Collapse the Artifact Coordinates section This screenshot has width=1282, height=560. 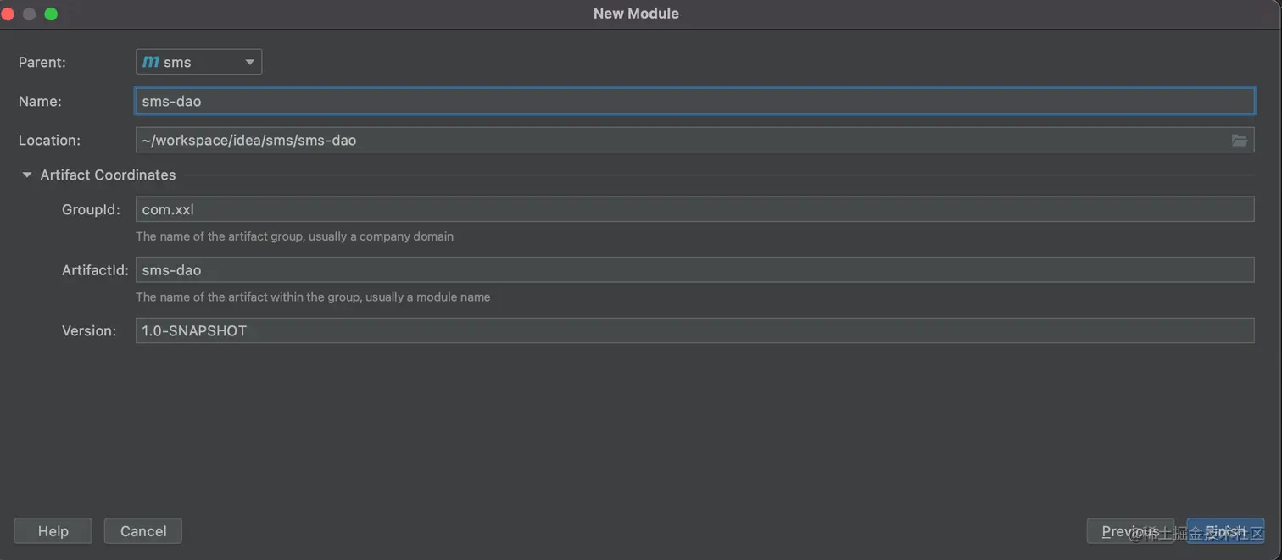click(x=26, y=175)
